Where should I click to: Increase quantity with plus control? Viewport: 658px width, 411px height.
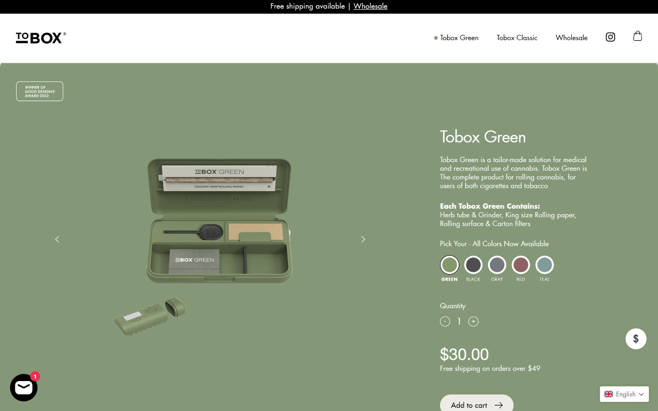[473, 321]
